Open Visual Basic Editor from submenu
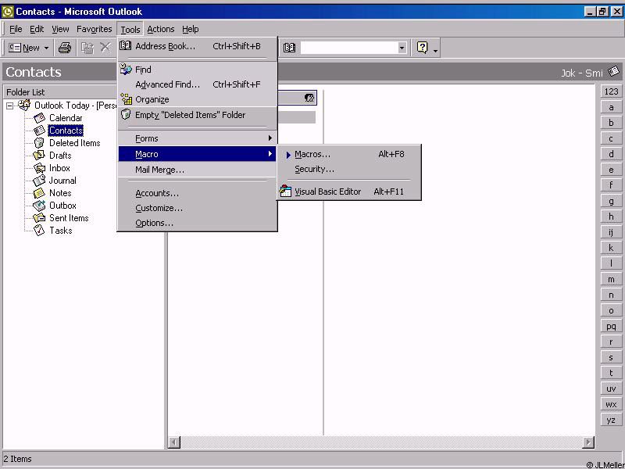The width and height of the screenshot is (625, 469). click(x=348, y=192)
